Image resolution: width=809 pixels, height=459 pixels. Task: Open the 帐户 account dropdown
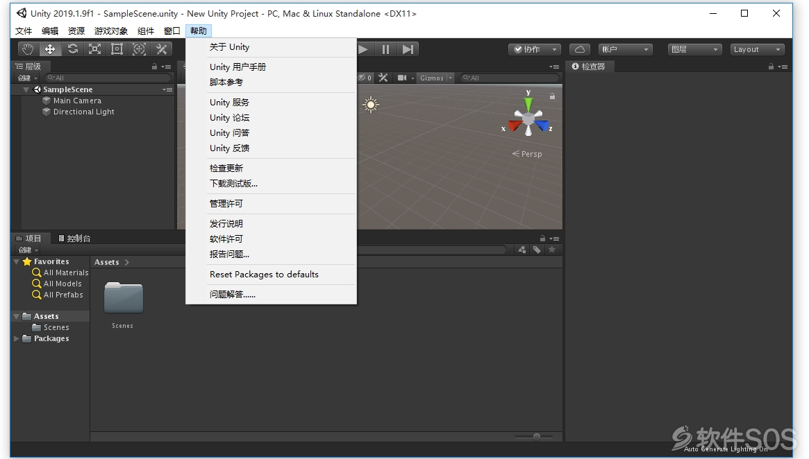(625, 49)
